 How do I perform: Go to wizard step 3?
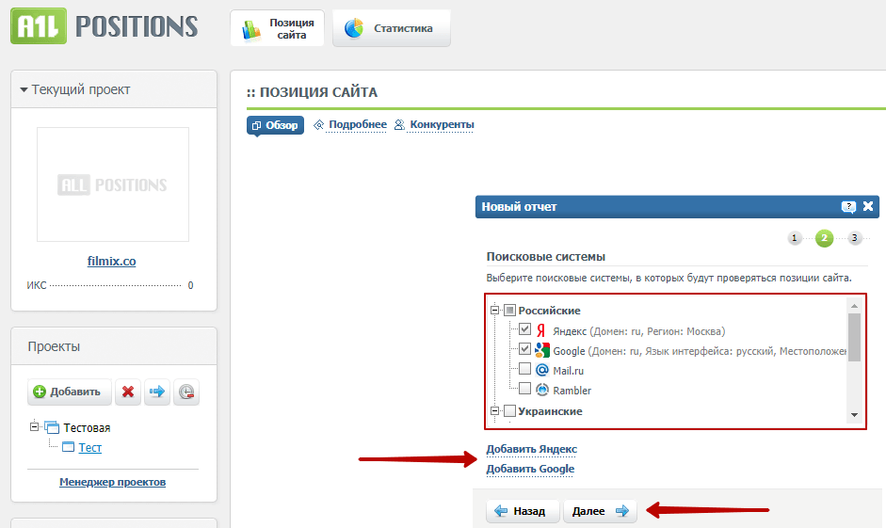tap(854, 238)
